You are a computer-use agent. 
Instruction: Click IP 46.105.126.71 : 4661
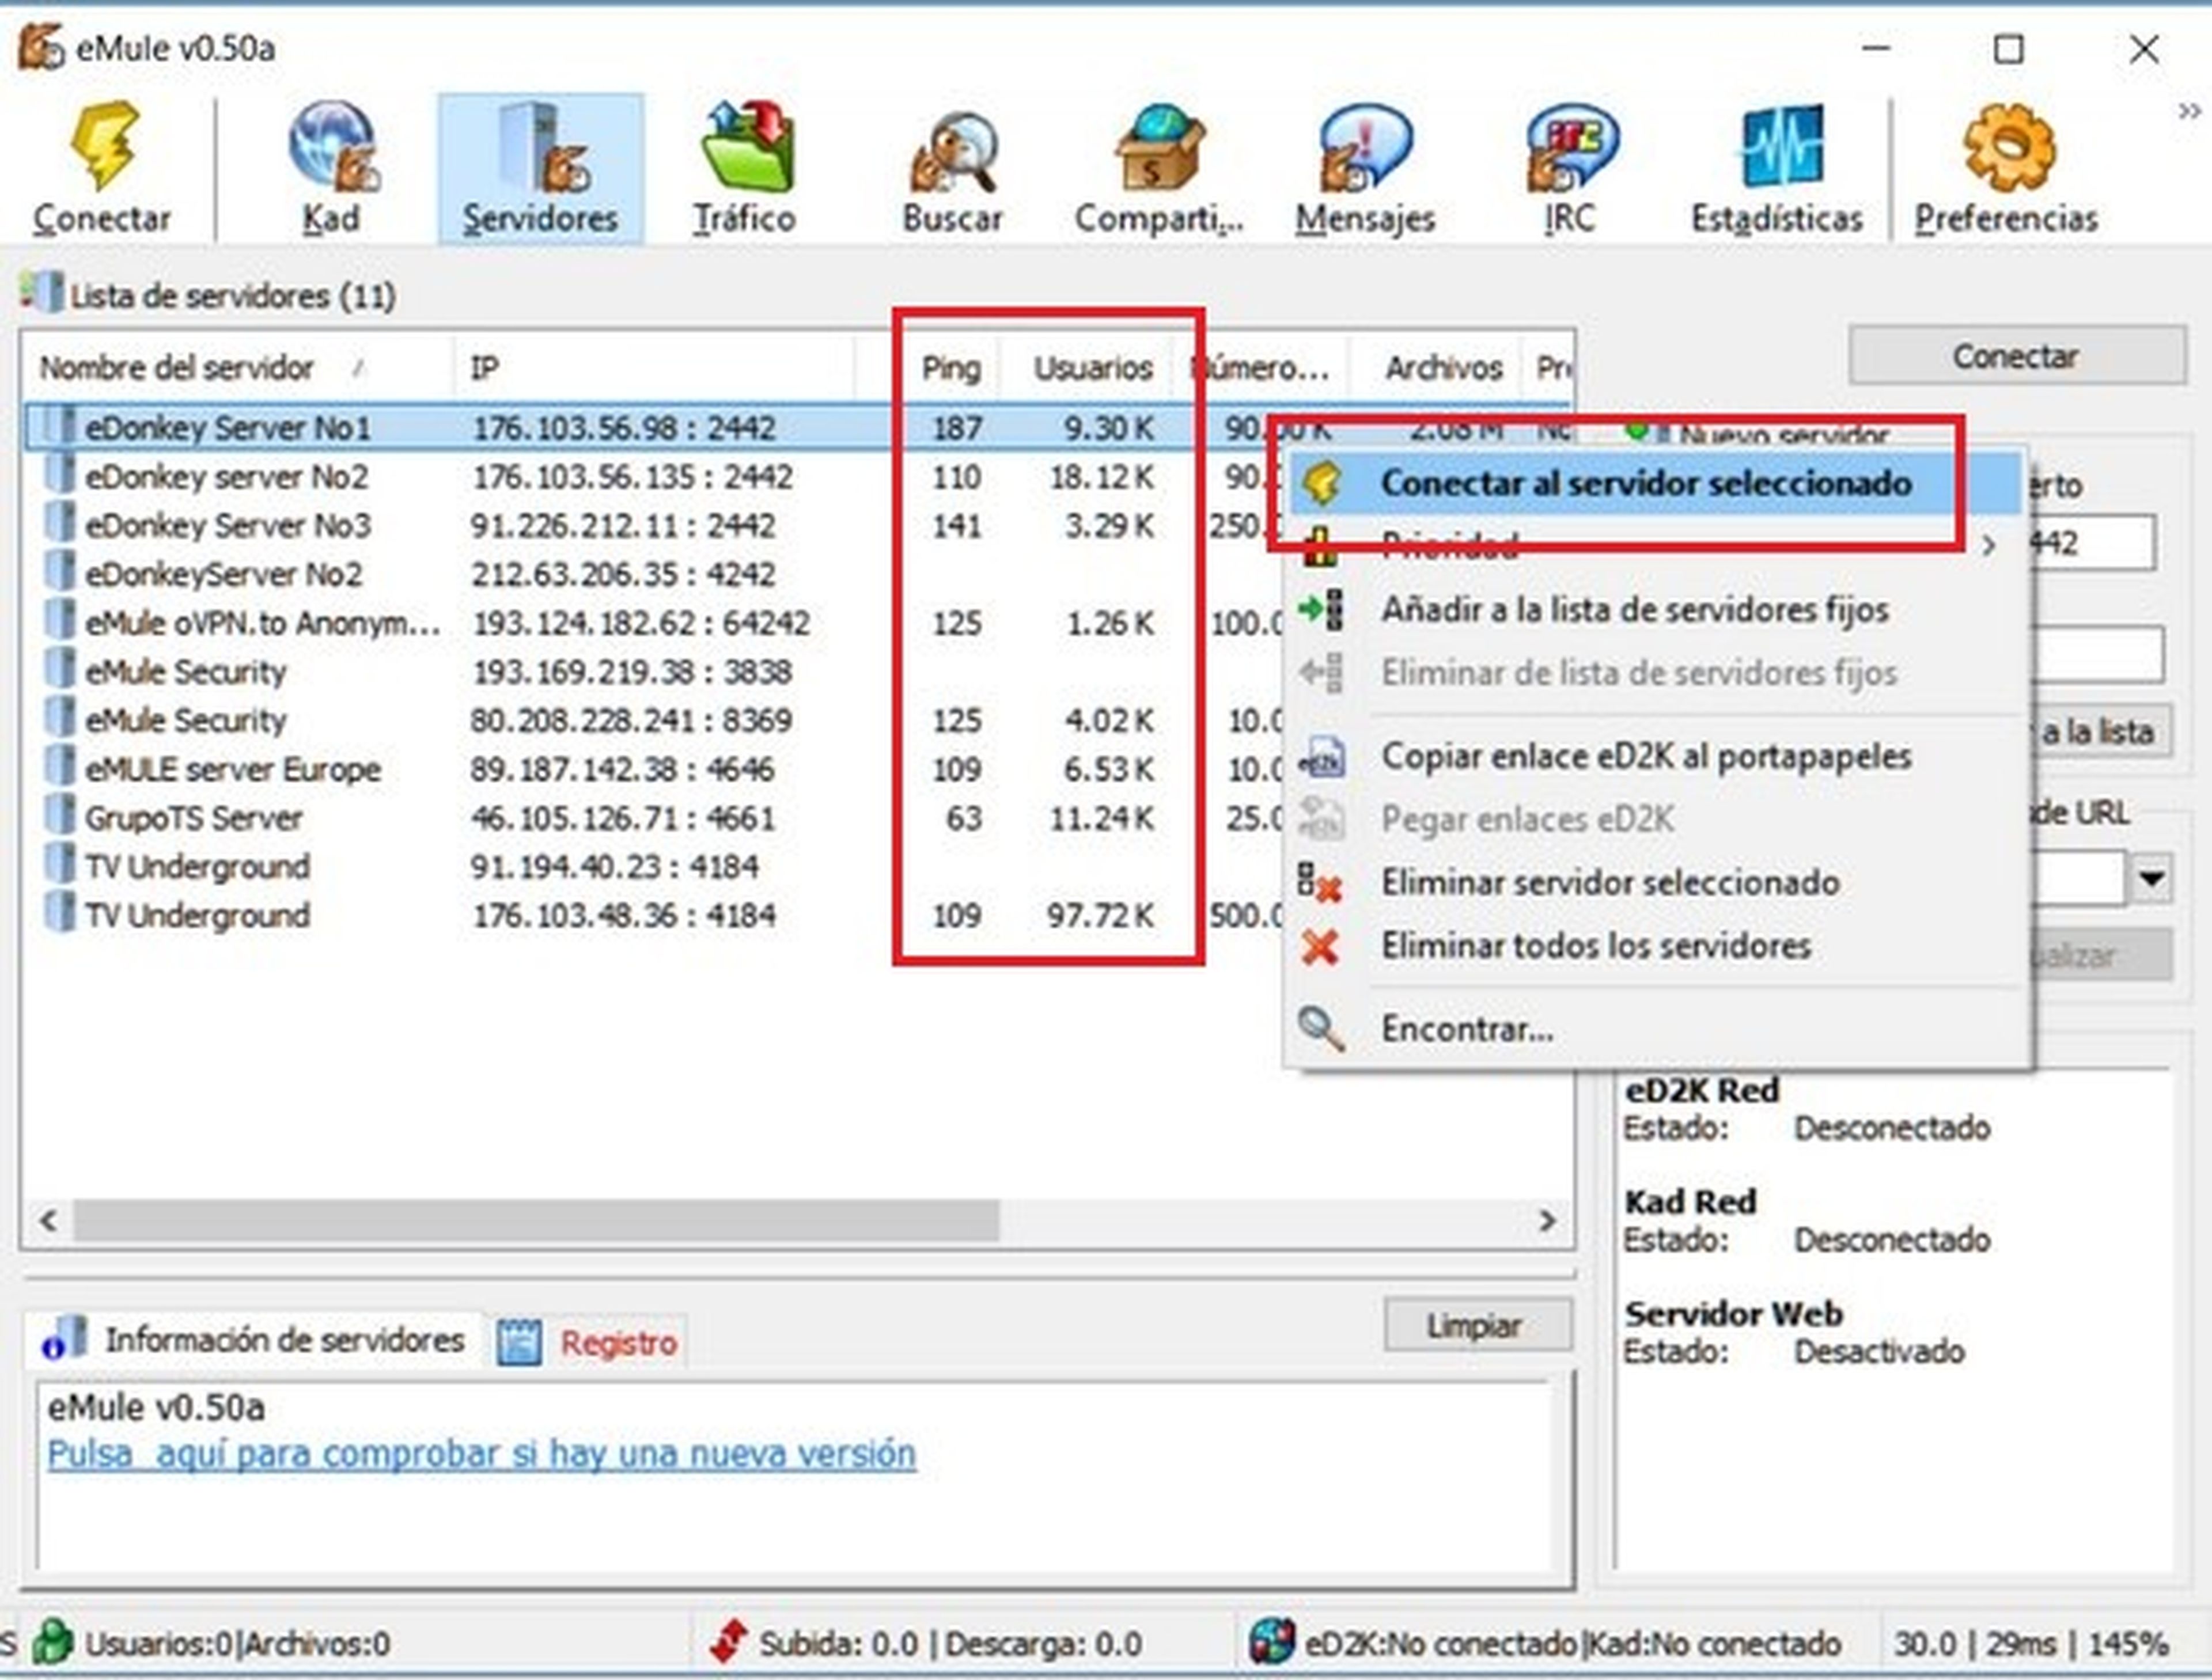click(x=623, y=818)
